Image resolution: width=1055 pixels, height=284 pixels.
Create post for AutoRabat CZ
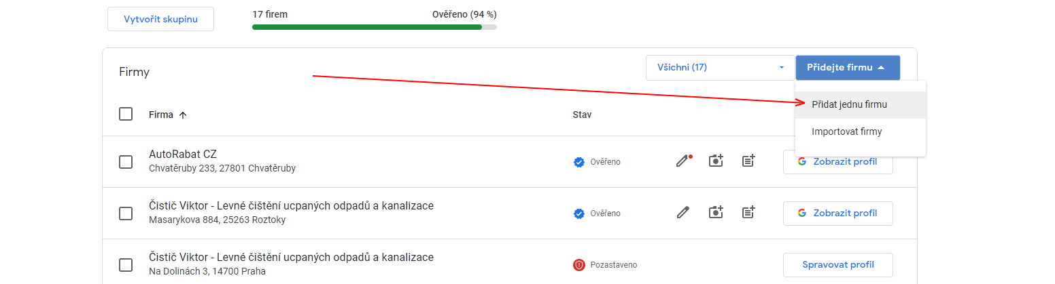[748, 161]
